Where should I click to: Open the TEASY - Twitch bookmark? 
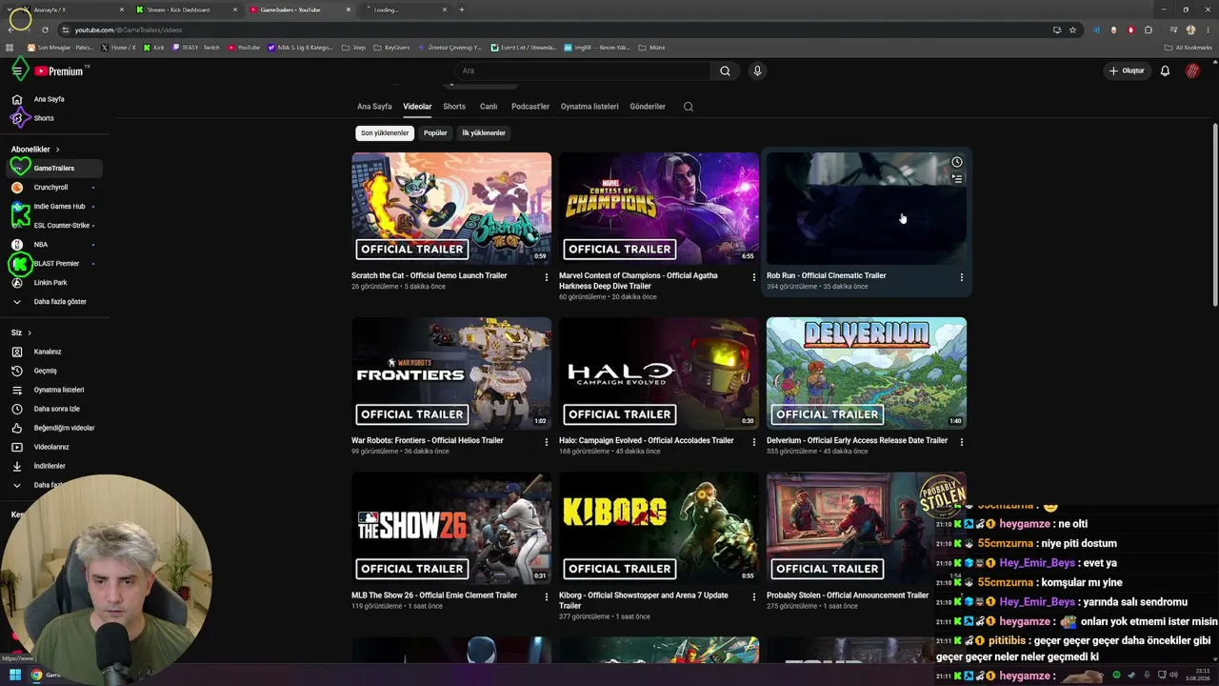pos(196,47)
